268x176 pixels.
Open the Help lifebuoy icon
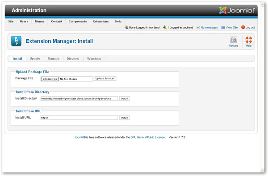tap(249, 40)
